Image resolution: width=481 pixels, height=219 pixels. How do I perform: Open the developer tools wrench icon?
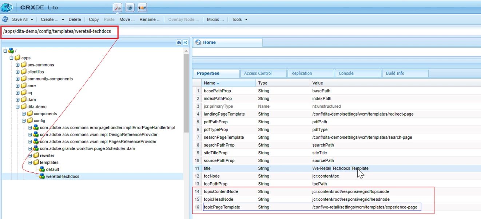(118, 7)
